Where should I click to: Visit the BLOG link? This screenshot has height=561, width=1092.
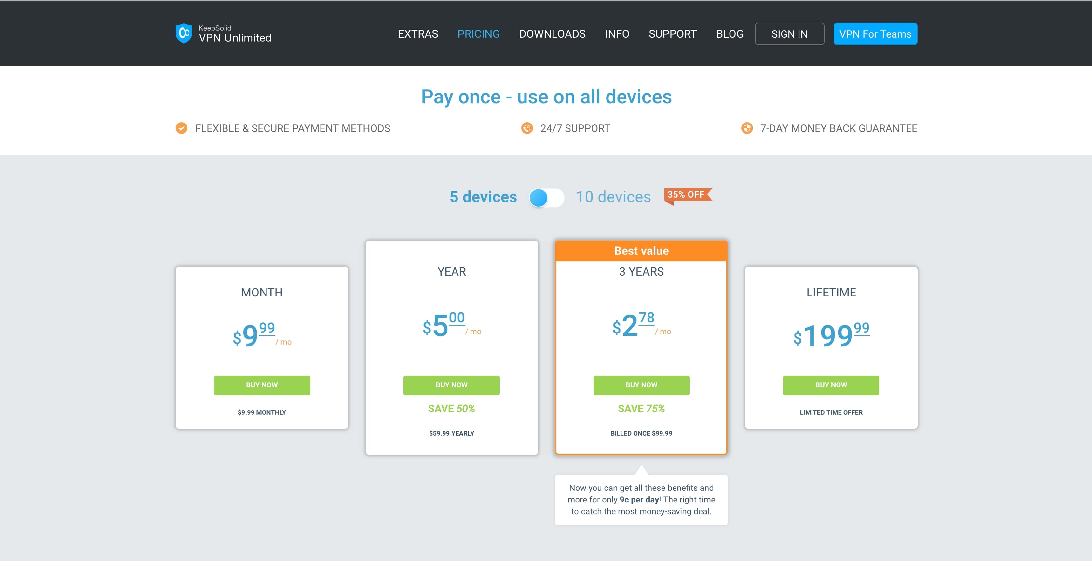click(730, 34)
